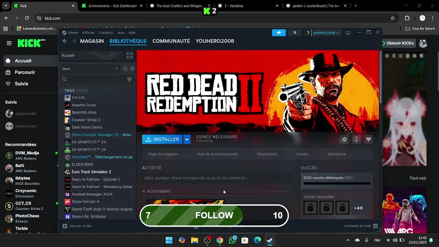
Task: Open DVM_Medja recommended channel
Action: point(29,155)
